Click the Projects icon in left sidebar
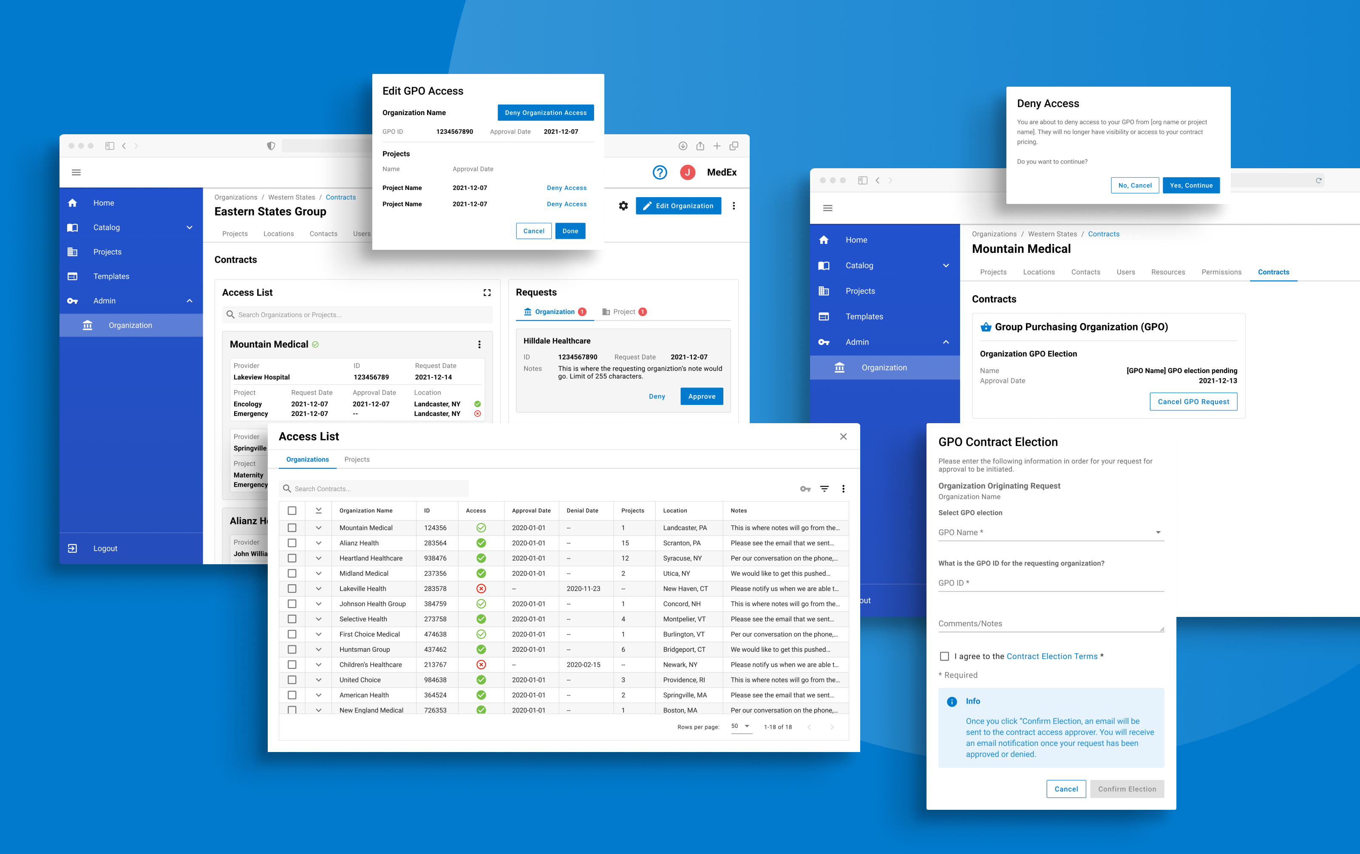Viewport: 1360px width, 854px height. 72,252
